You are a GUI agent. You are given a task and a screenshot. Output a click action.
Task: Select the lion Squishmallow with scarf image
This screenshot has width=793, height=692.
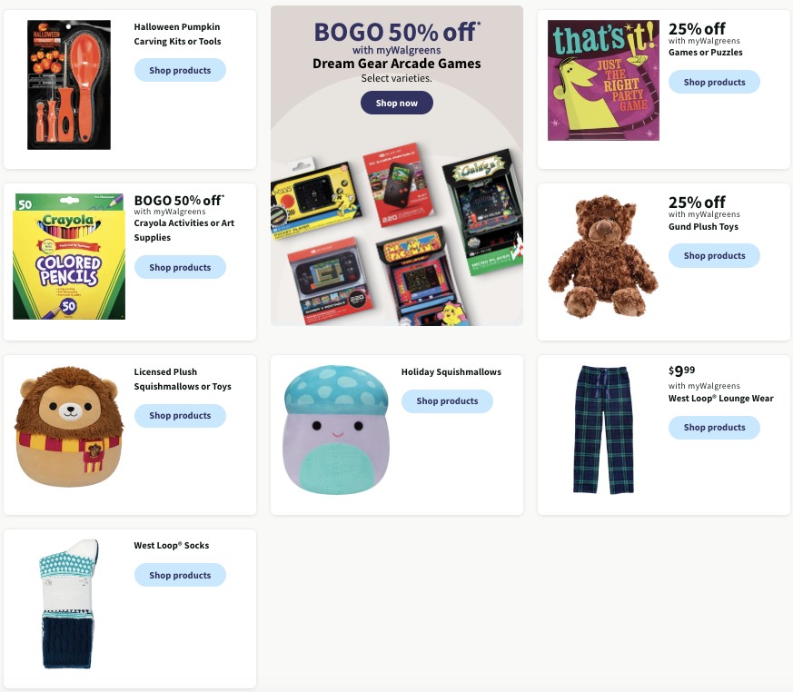click(69, 427)
